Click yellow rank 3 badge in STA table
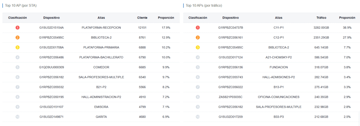Image resolution: width=360 pixels, height=126 pixels. (x=18, y=48)
